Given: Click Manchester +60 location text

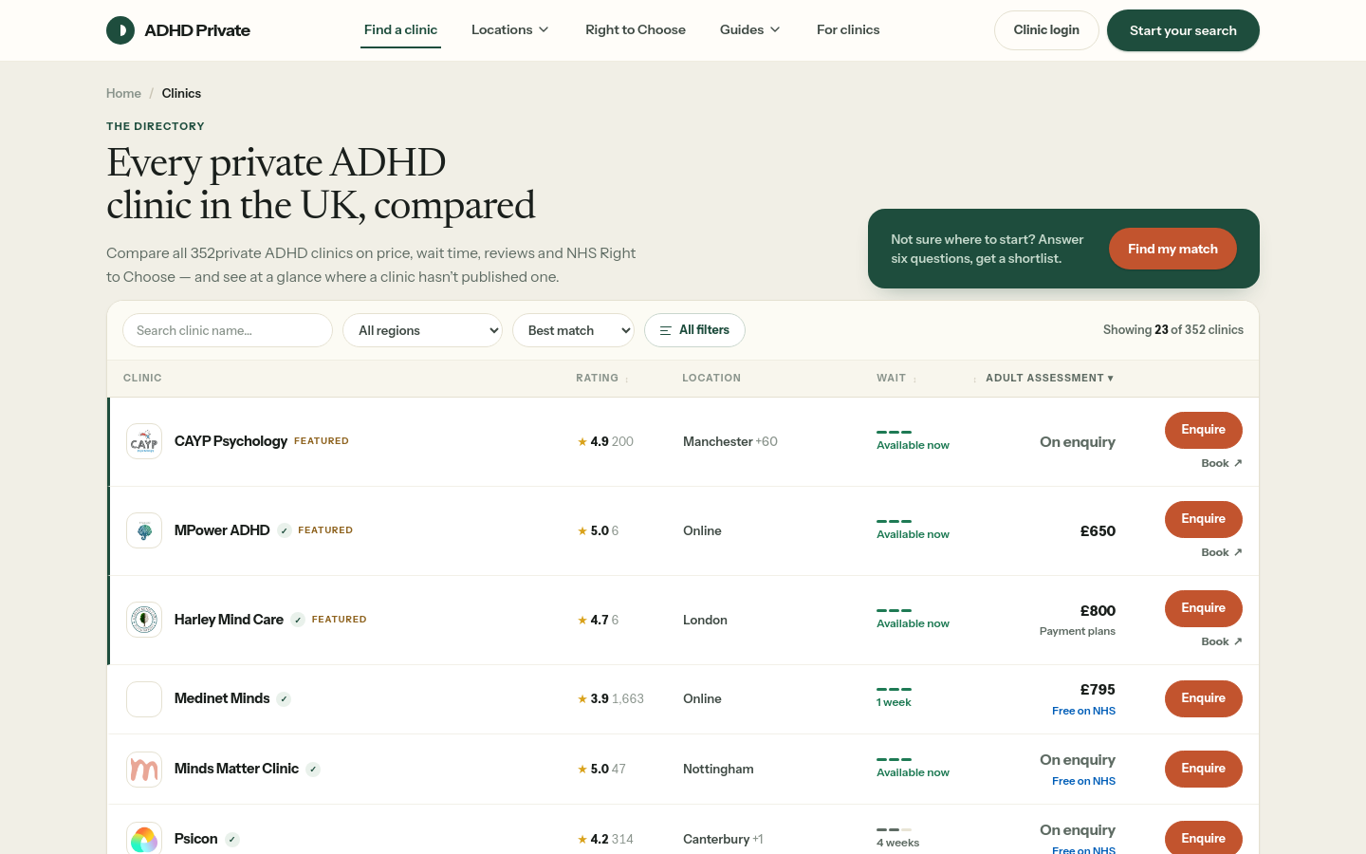Looking at the screenshot, I should (x=730, y=441).
